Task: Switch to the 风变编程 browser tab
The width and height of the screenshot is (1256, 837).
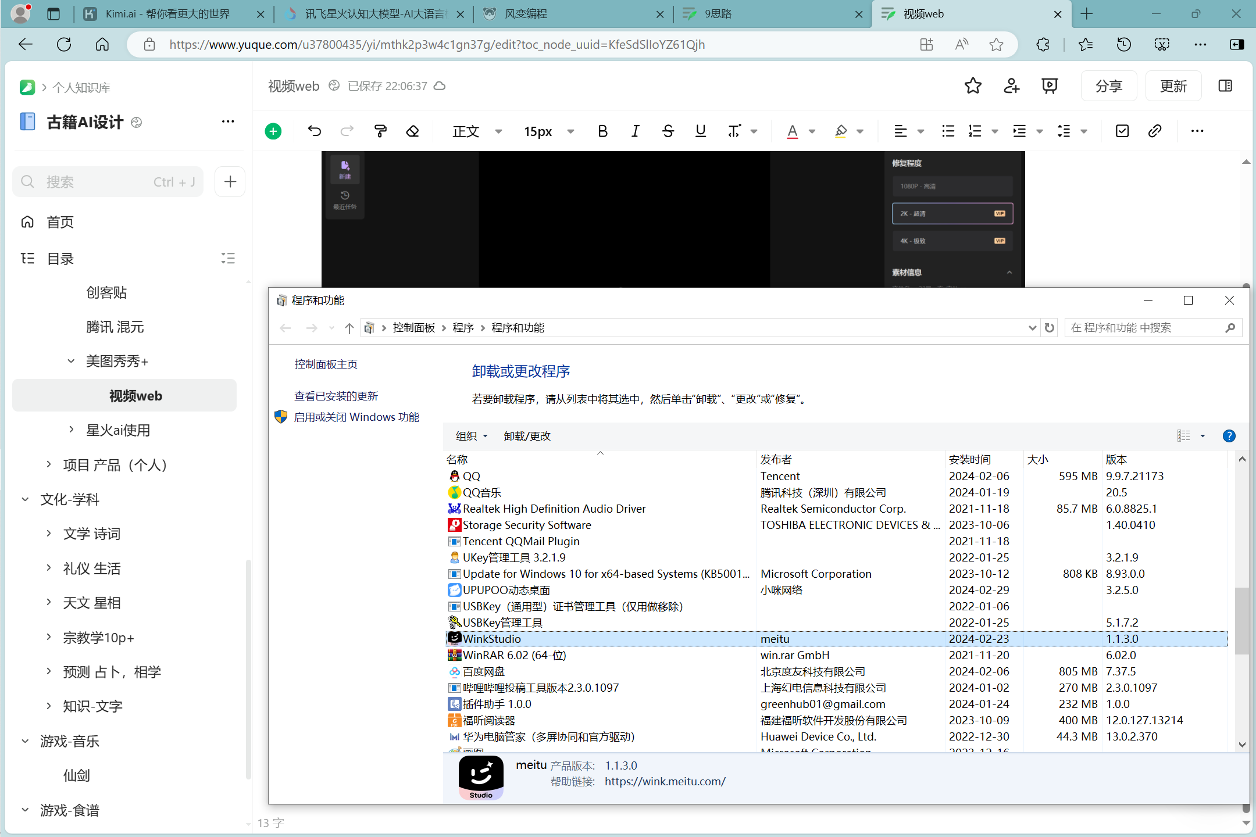Action: (x=575, y=14)
